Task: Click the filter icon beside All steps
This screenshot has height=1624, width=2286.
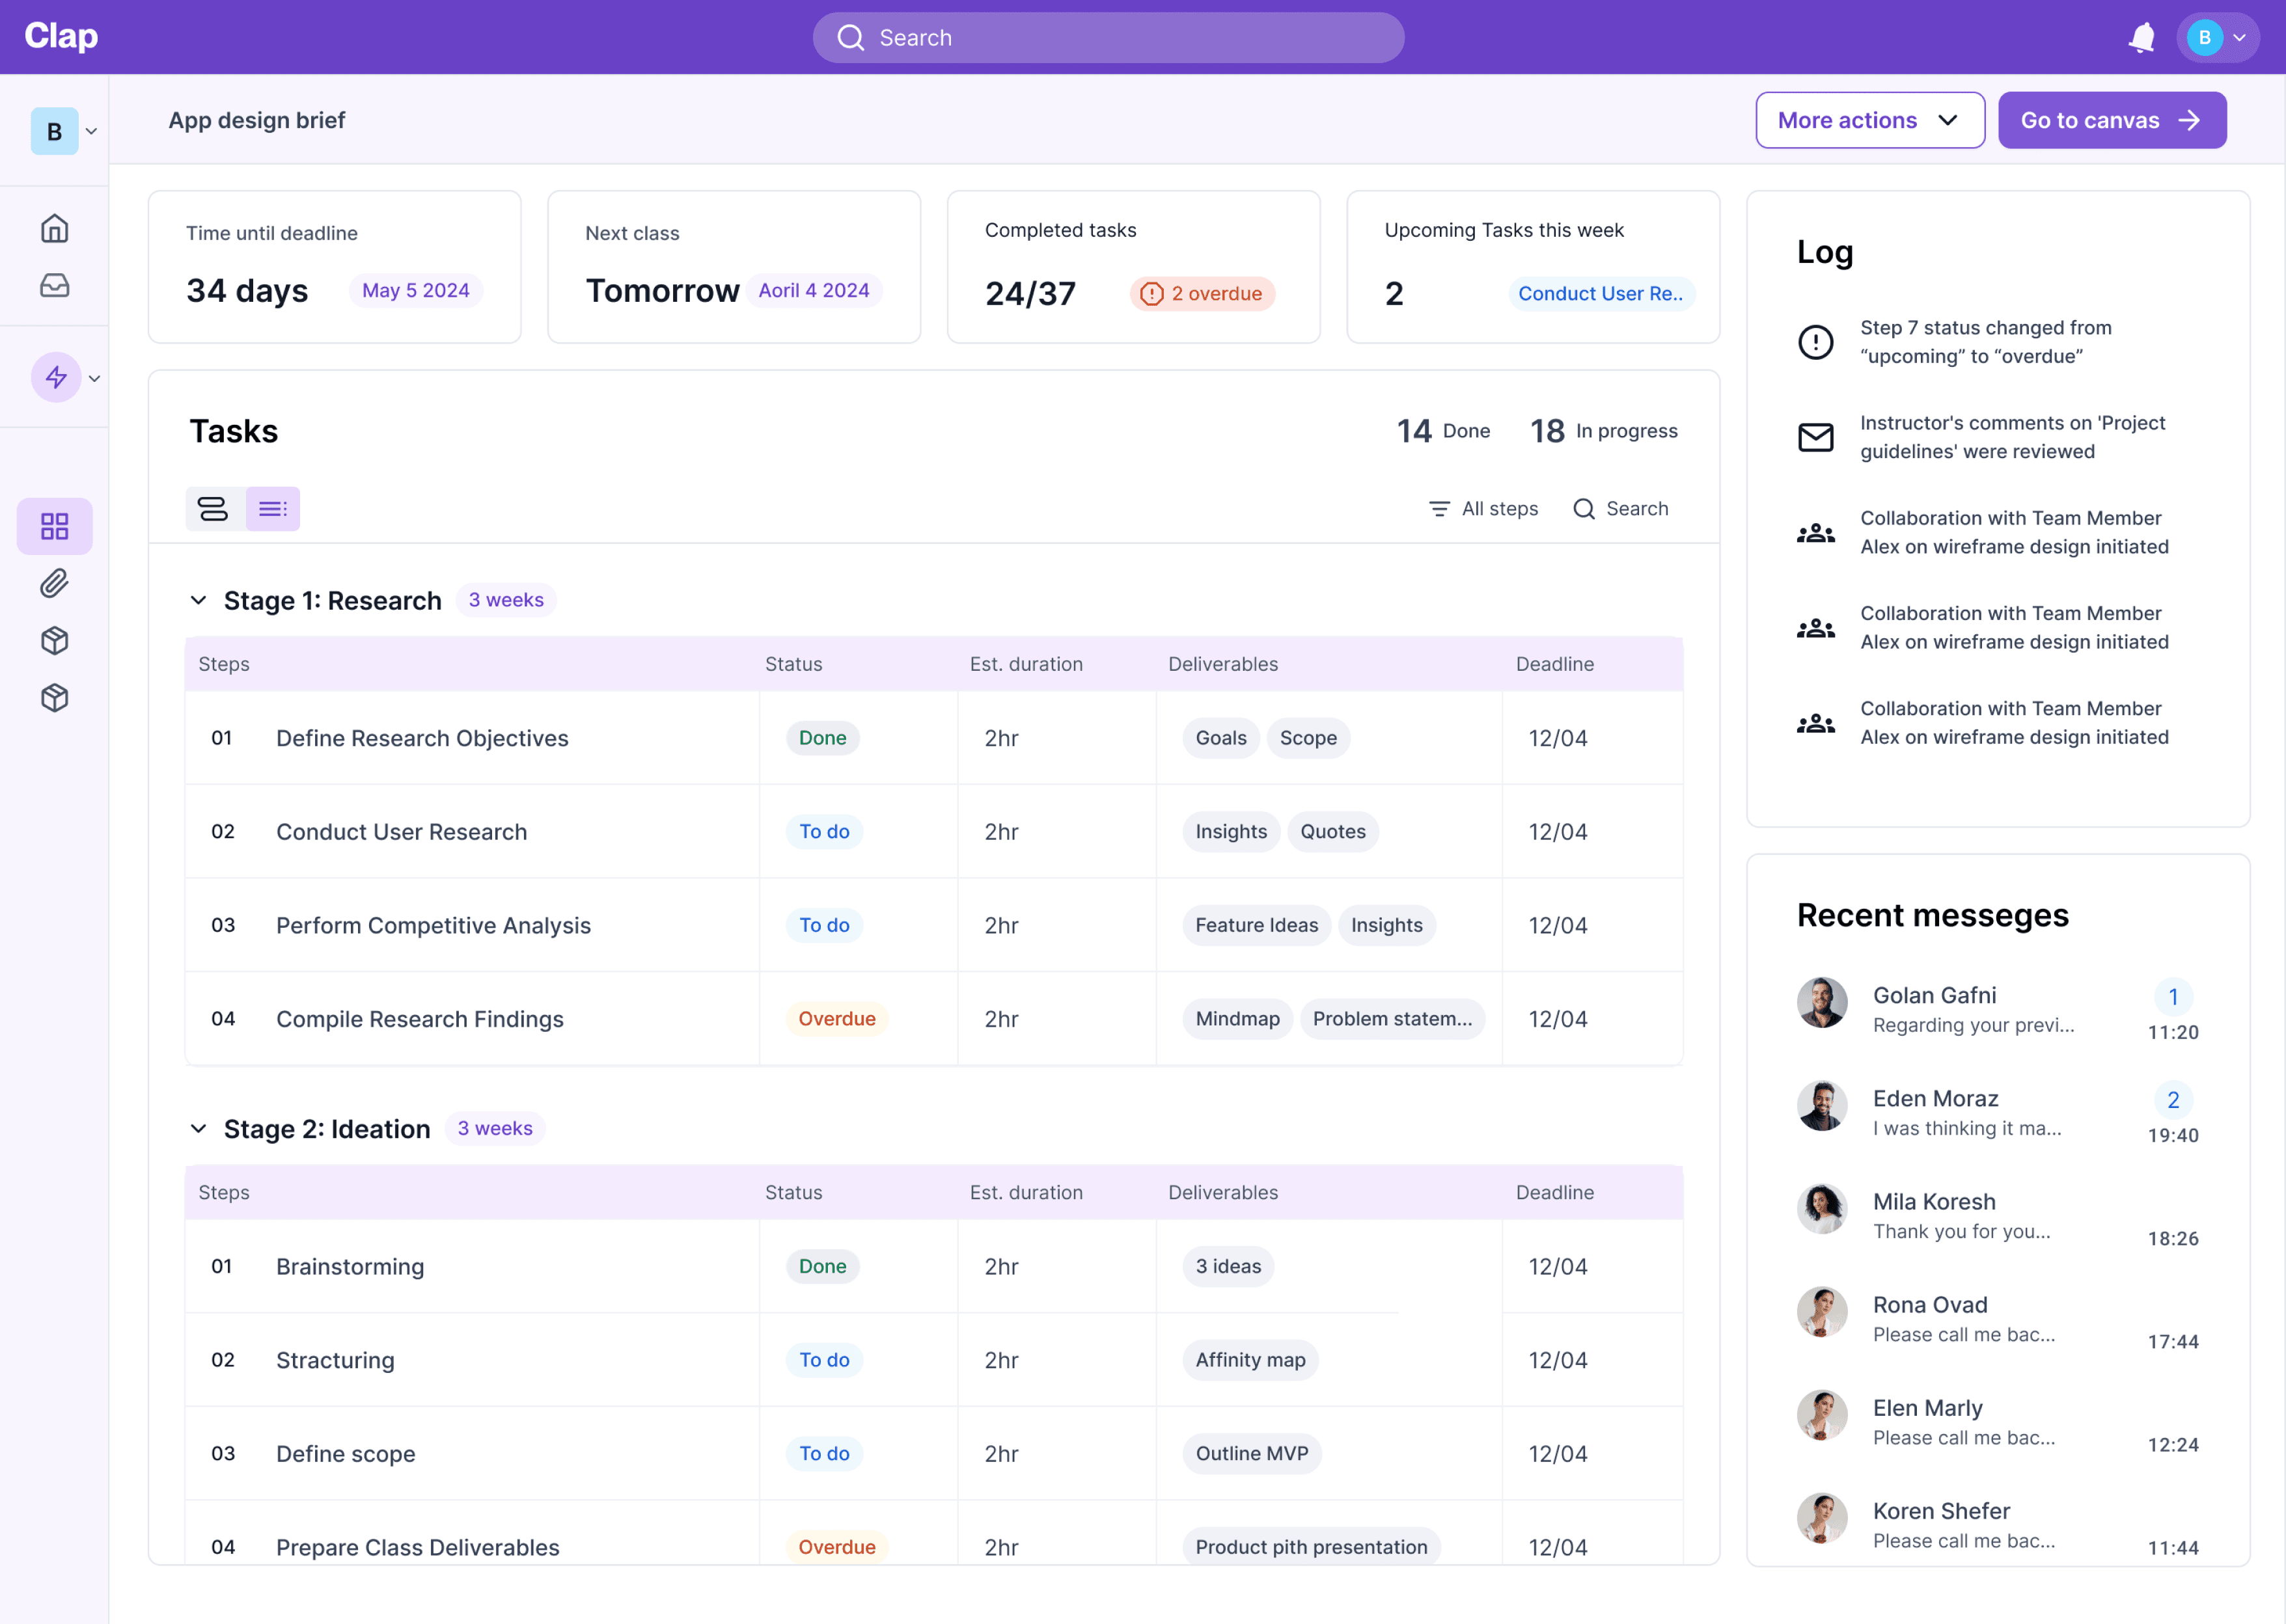Action: [1439, 509]
